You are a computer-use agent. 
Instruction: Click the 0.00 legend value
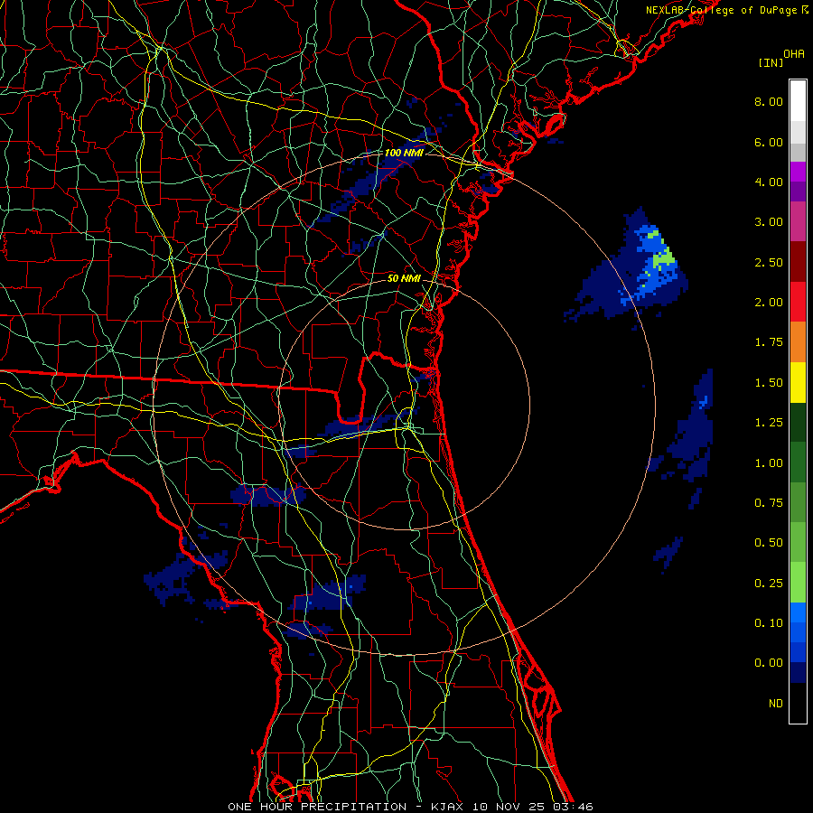point(769,663)
